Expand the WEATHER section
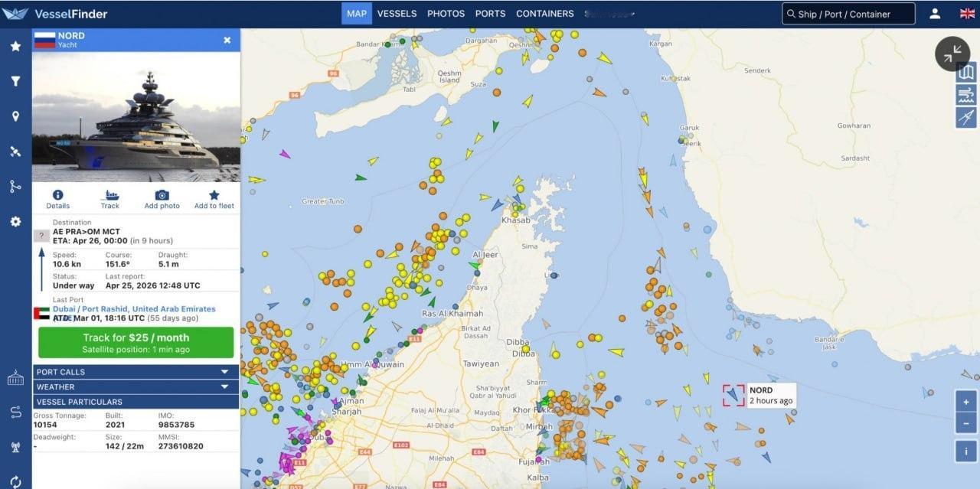 pyautogui.click(x=136, y=387)
